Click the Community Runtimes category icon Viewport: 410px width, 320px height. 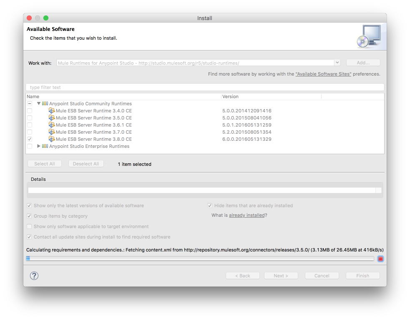(x=45, y=104)
